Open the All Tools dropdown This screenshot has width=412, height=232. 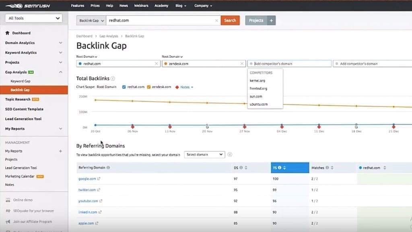34,18
